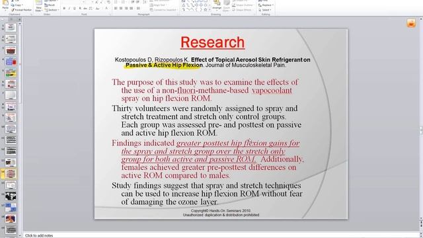This screenshot has width=423, height=238.
Task: Select slide 7 thumbnail
Action: pyautogui.click(x=11, y=95)
